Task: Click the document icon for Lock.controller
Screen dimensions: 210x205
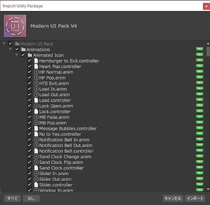Action: (36, 112)
